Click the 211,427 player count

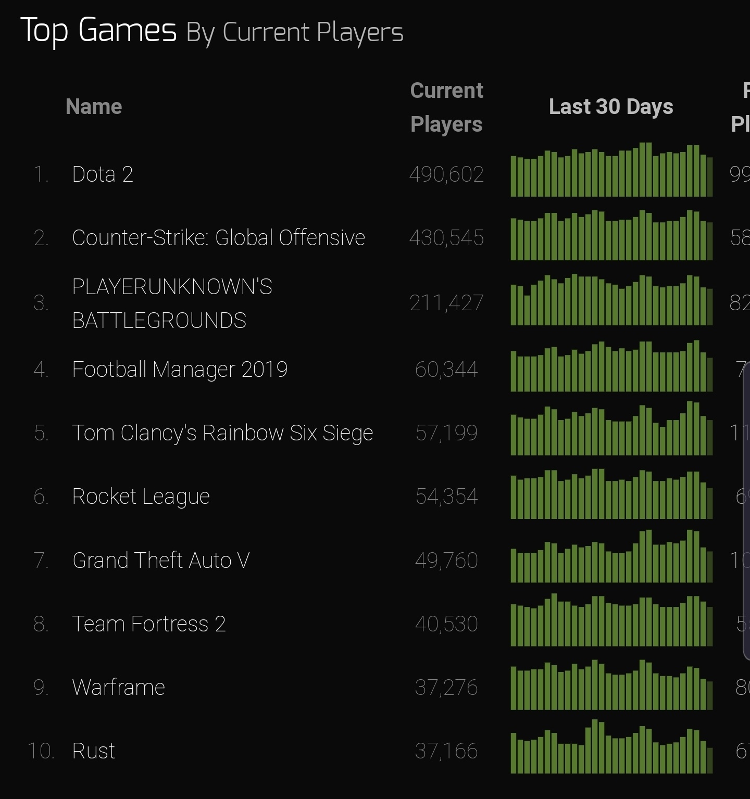coord(446,303)
